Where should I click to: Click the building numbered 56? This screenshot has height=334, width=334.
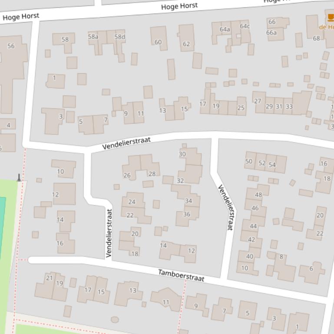point(11,46)
